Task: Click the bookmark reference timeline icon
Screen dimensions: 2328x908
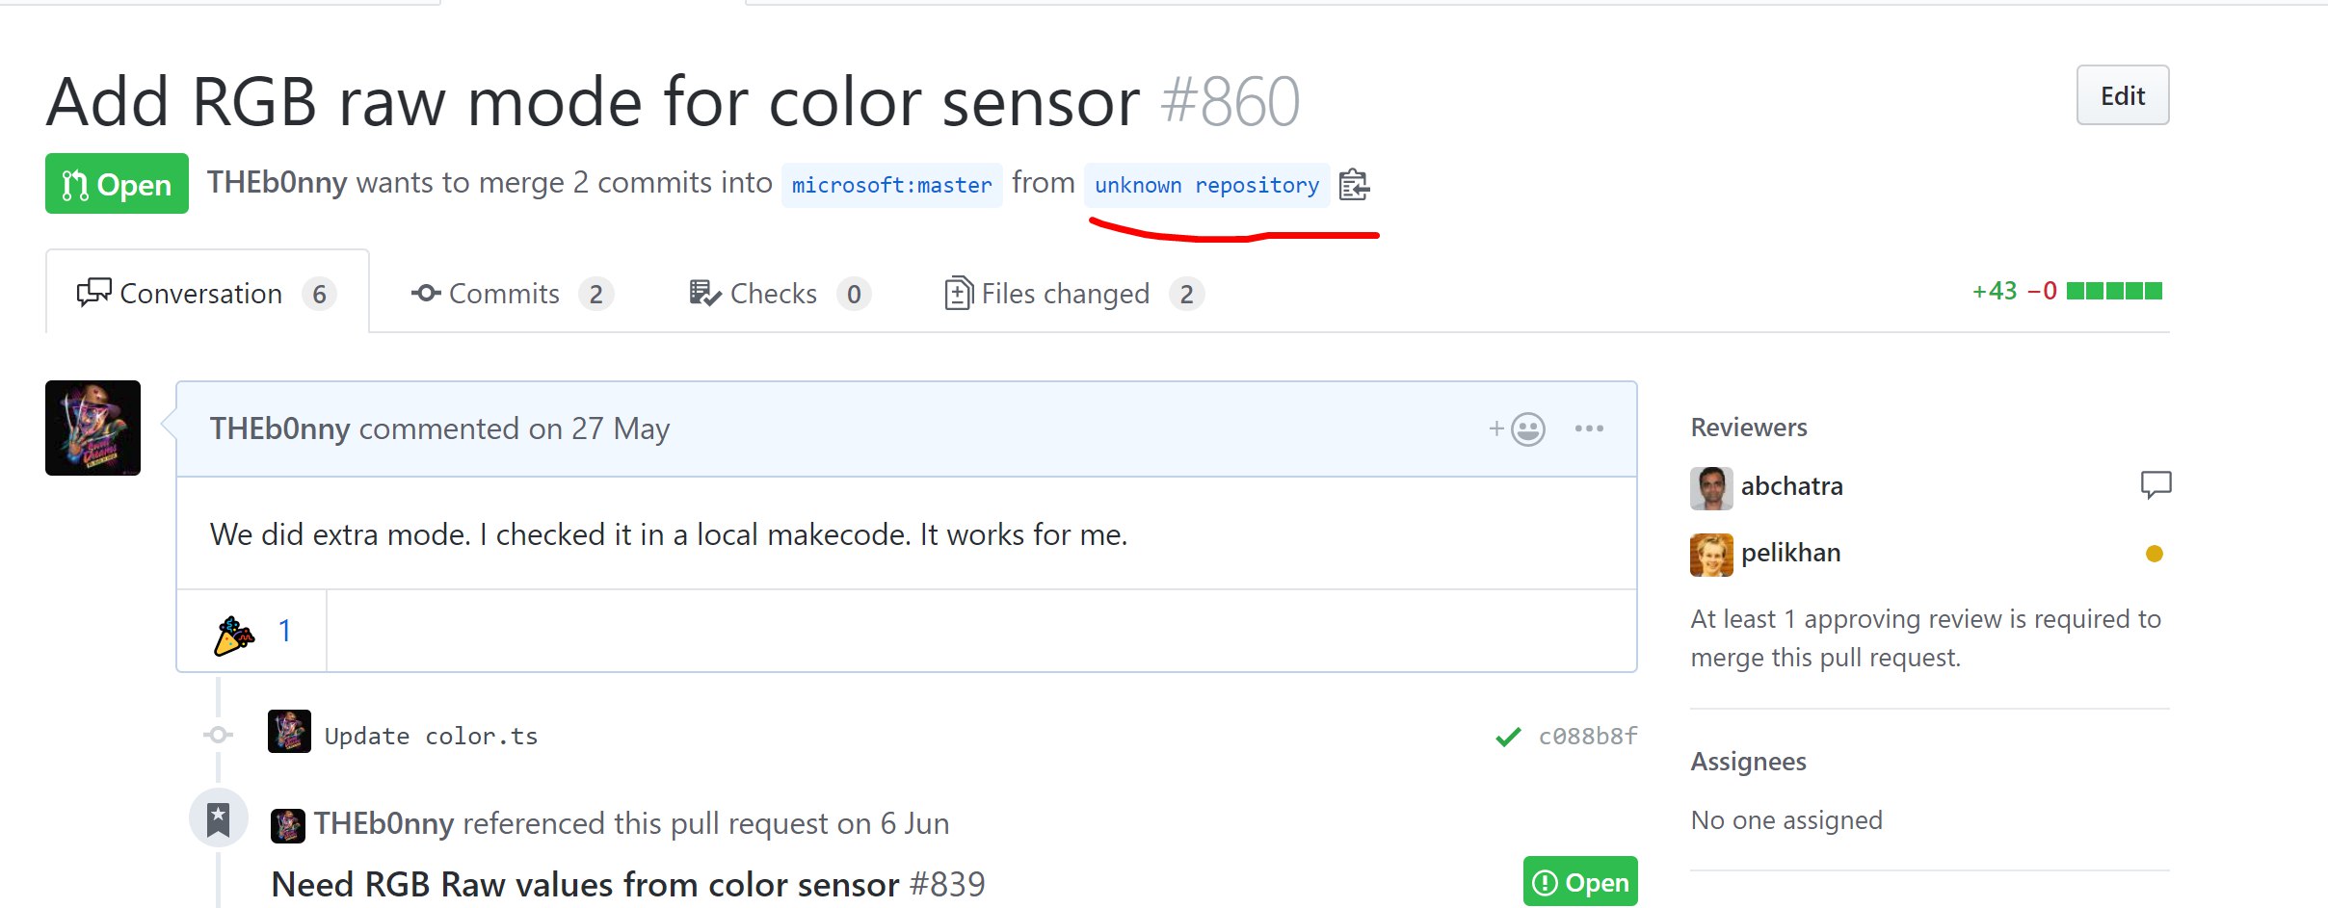Action: 219,819
